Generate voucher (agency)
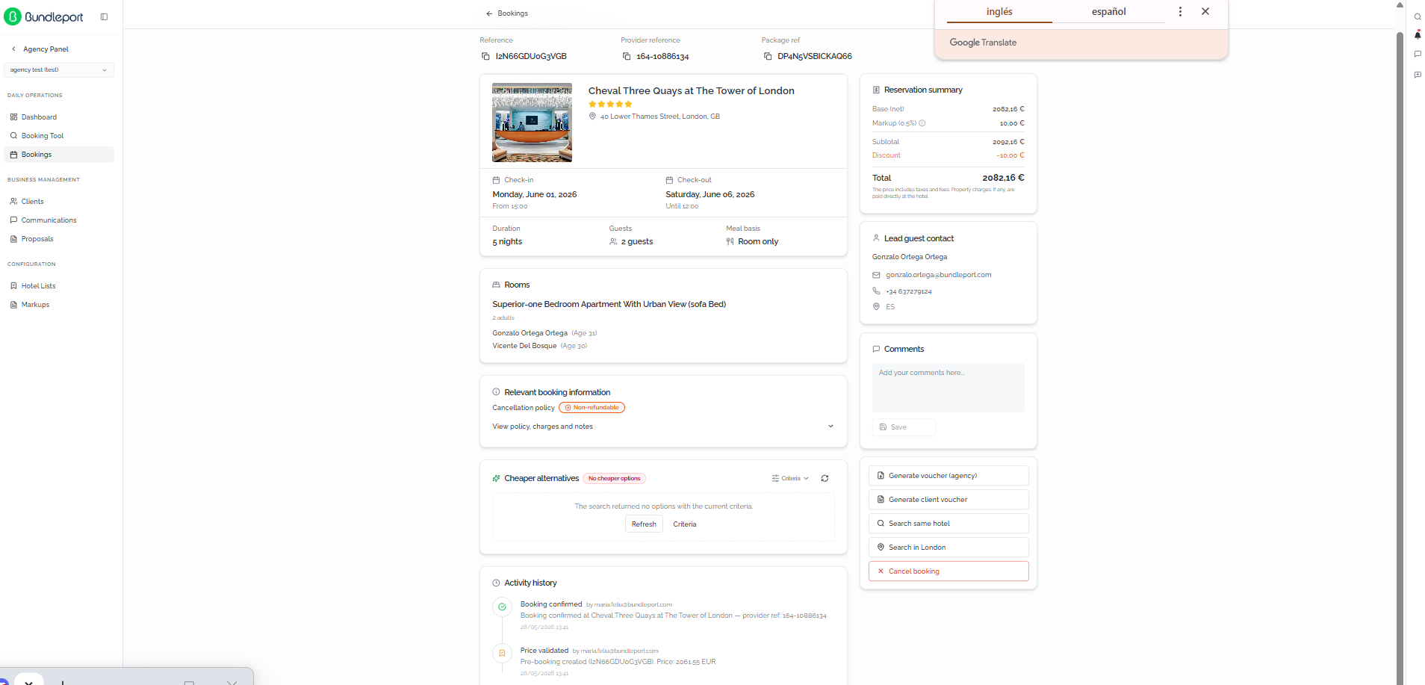The width and height of the screenshot is (1425, 685). click(x=949, y=476)
